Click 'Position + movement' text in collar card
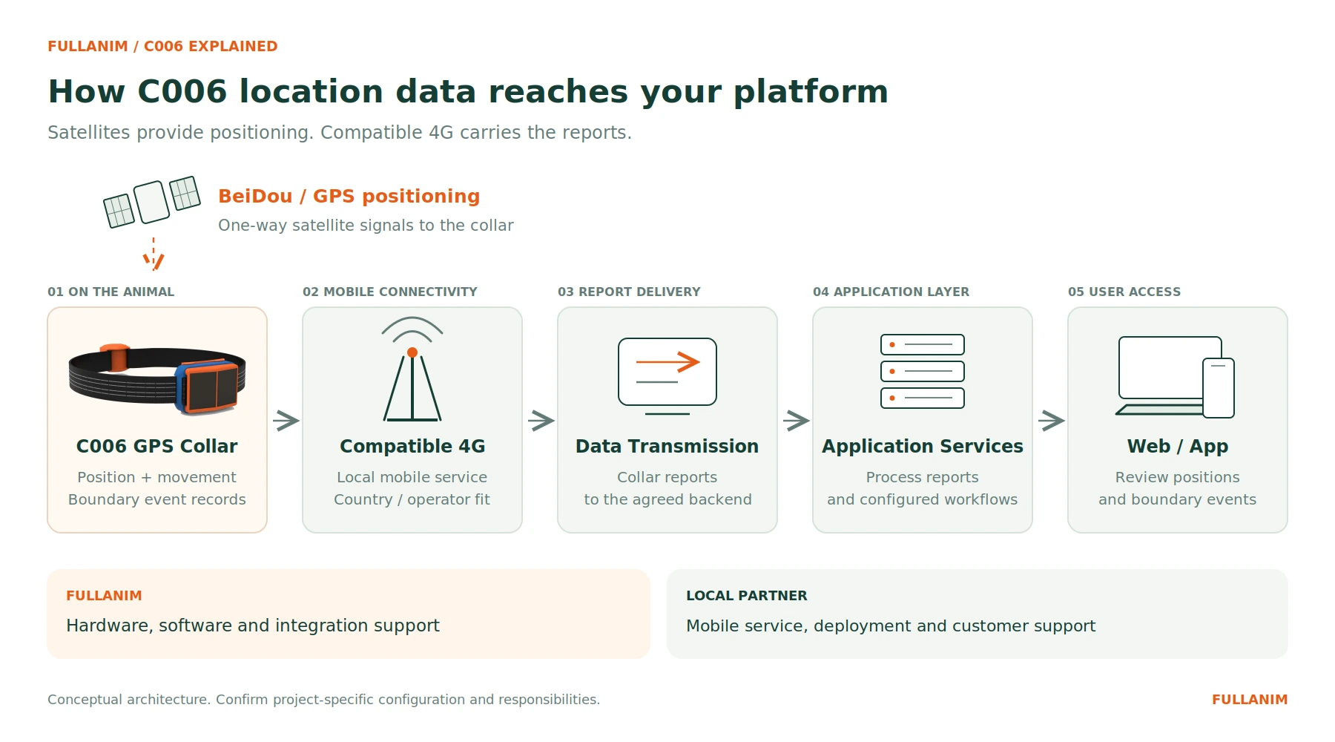The width and height of the screenshot is (1335, 742). 157,477
